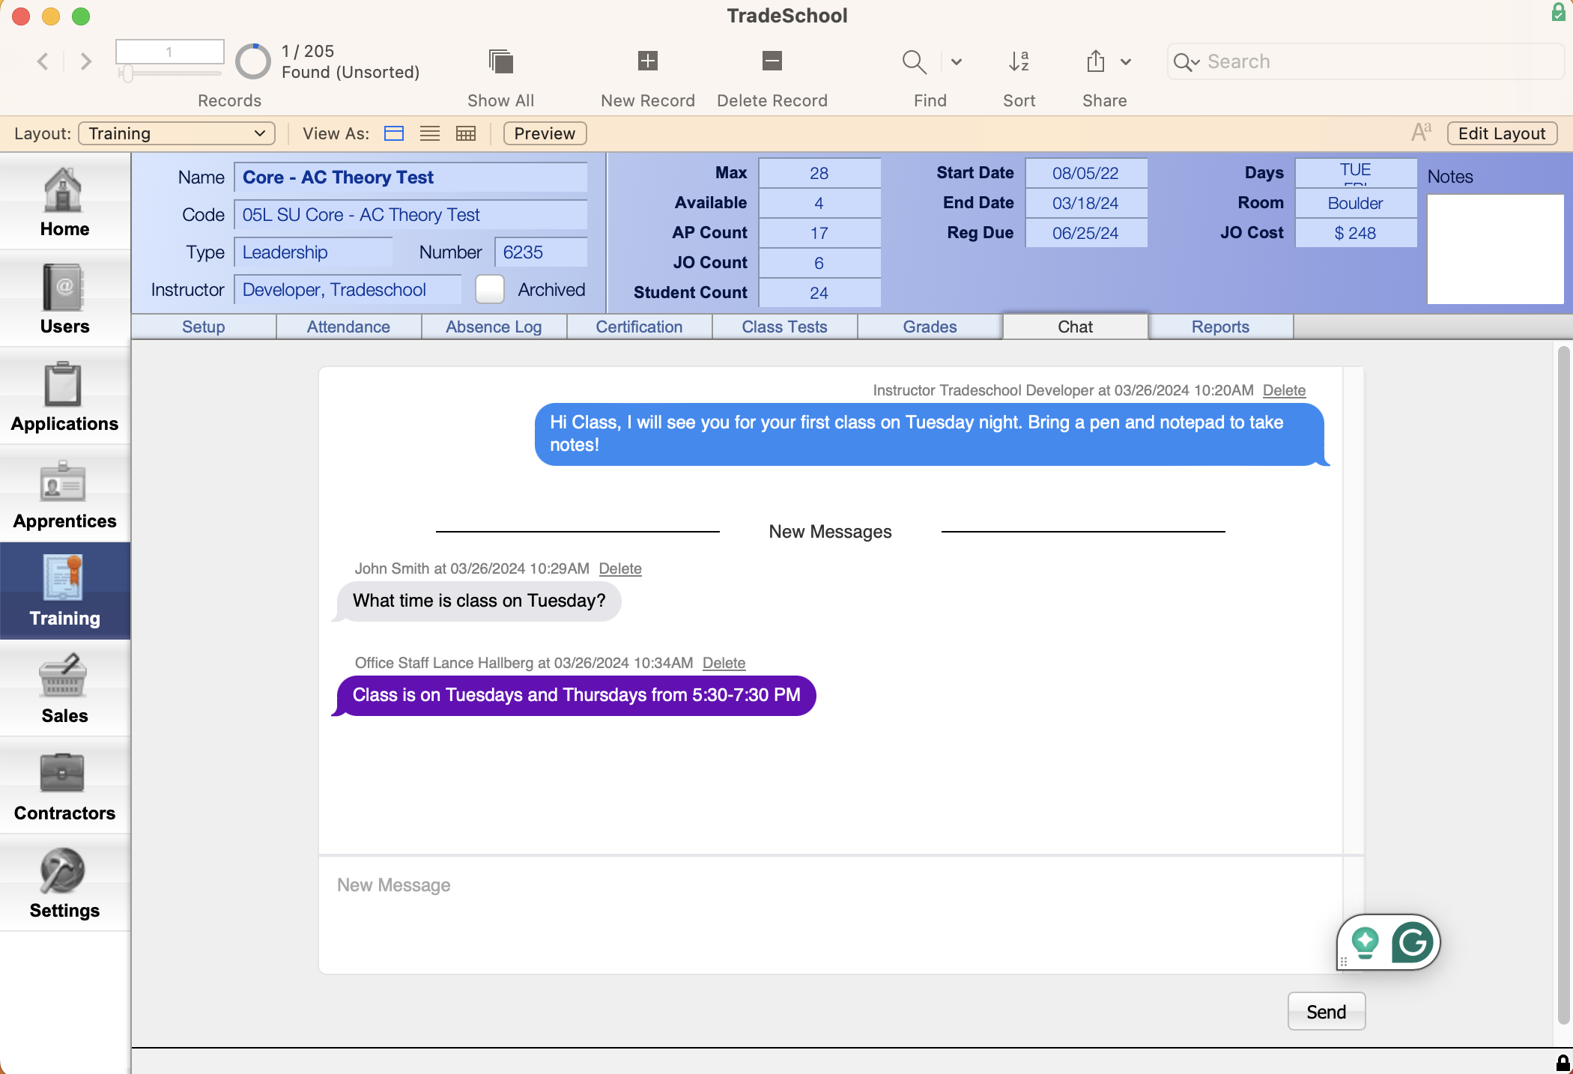Open the Attendance tab
1573x1074 pixels.
[x=349, y=325]
